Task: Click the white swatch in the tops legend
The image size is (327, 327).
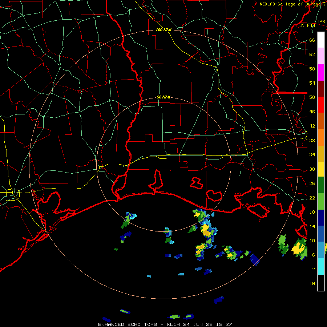Action: (321, 40)
